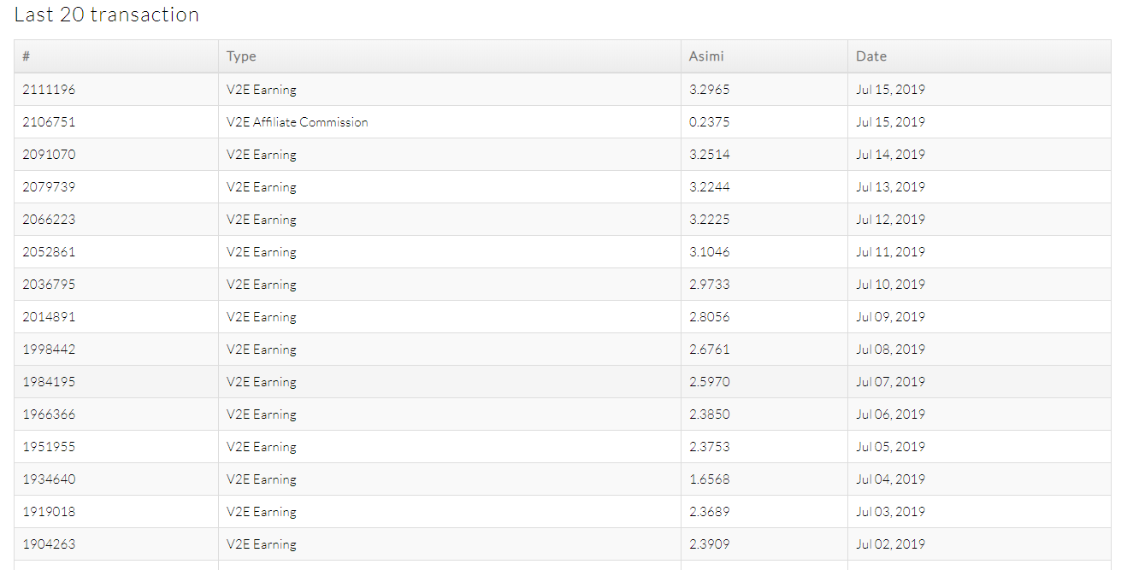The width and height of the screenshot is (1133, 570).
Task: Click the 'Type' column header
Action: coord(241,56)
